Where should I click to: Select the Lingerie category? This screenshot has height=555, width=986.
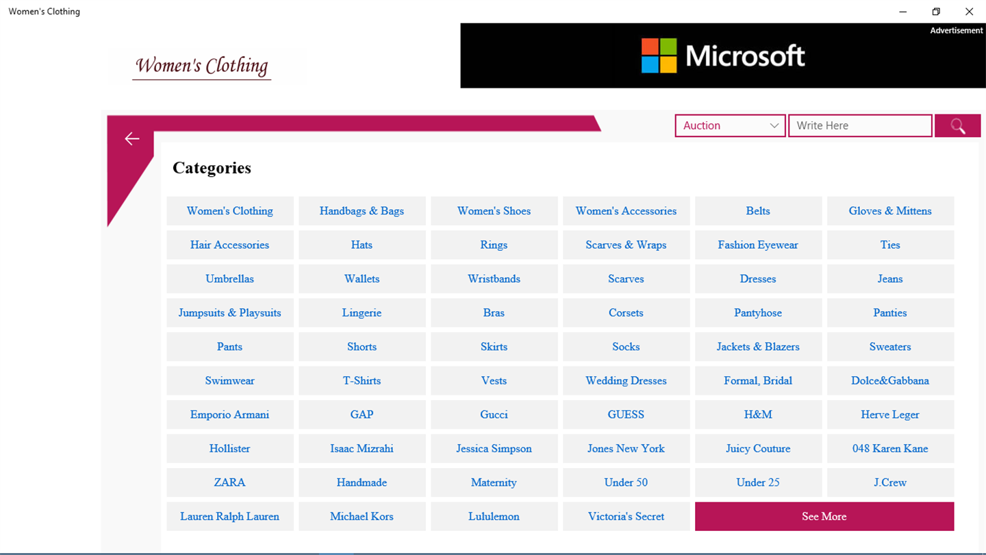tap(362, 313)
